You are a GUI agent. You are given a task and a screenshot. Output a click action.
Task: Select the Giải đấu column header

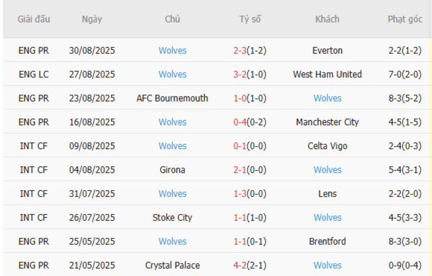click(34, 19)
